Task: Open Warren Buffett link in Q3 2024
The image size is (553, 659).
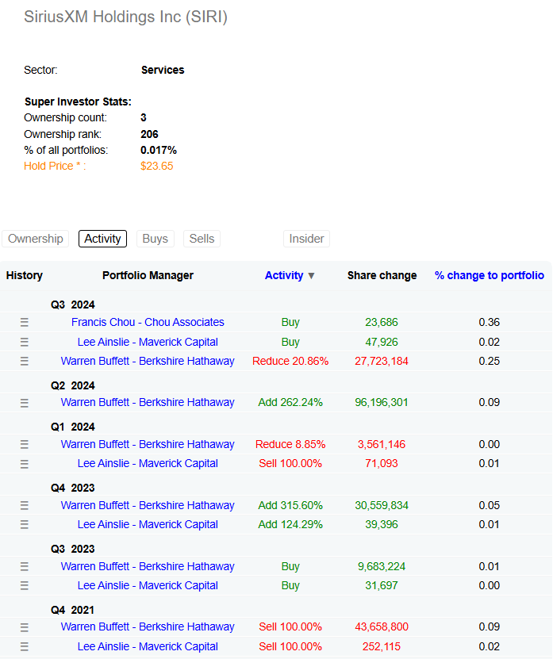Action: [x=148, y=361]
